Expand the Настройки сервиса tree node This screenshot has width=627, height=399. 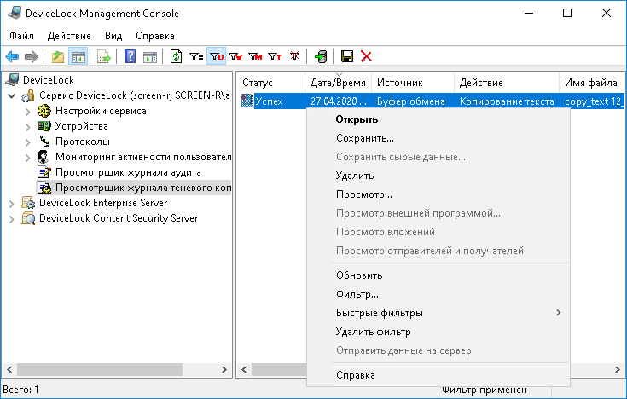click(27, 111)
